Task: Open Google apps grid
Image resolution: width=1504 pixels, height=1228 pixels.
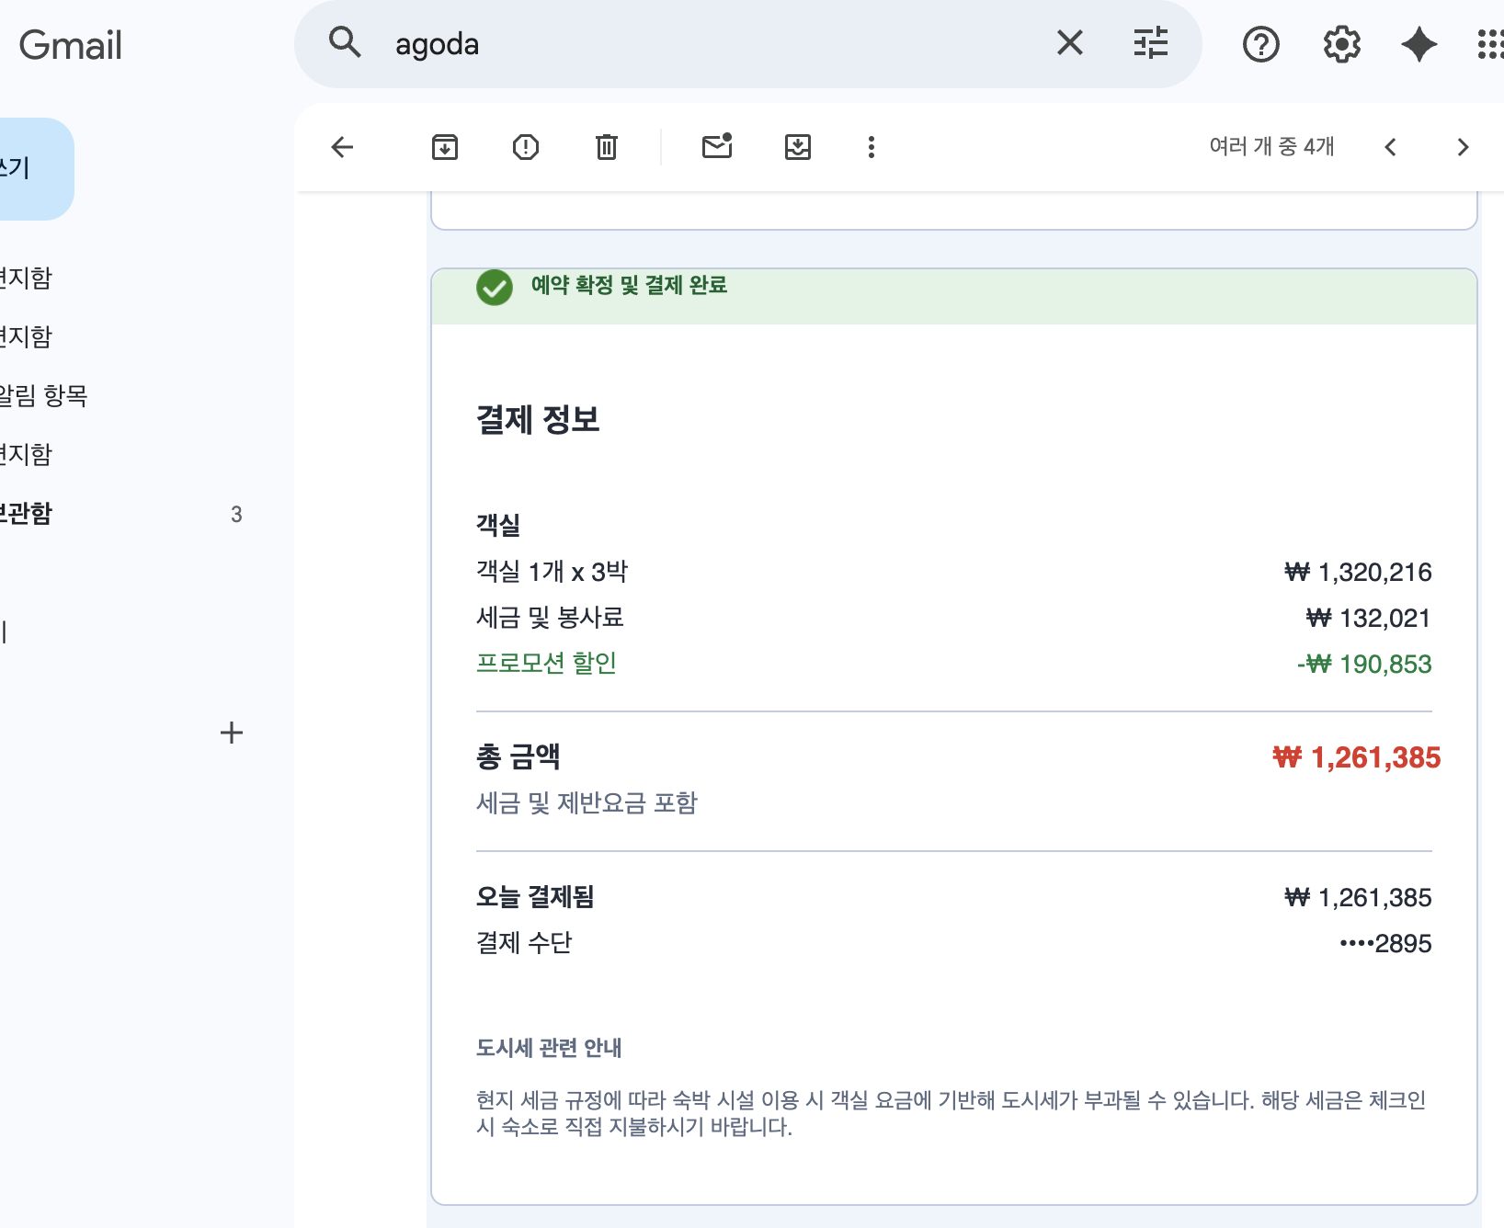Action: point(1491,44)
